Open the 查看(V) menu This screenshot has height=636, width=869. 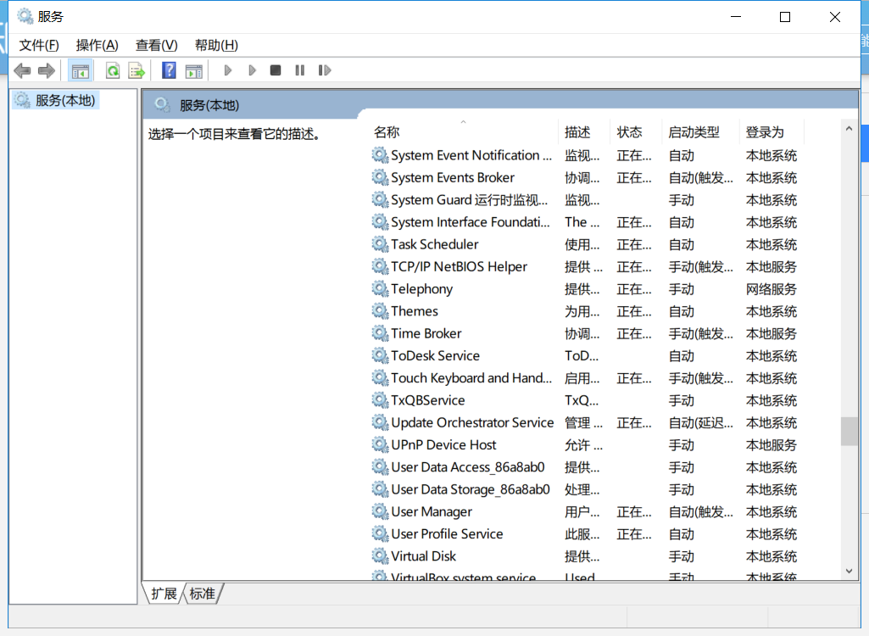coord(156,45)
